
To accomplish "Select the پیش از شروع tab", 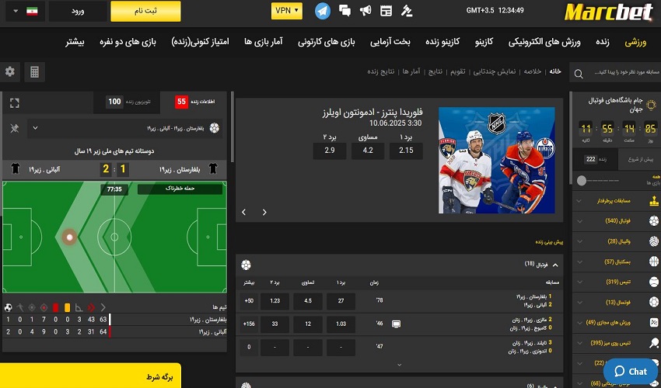I will [x=639, y=160].
